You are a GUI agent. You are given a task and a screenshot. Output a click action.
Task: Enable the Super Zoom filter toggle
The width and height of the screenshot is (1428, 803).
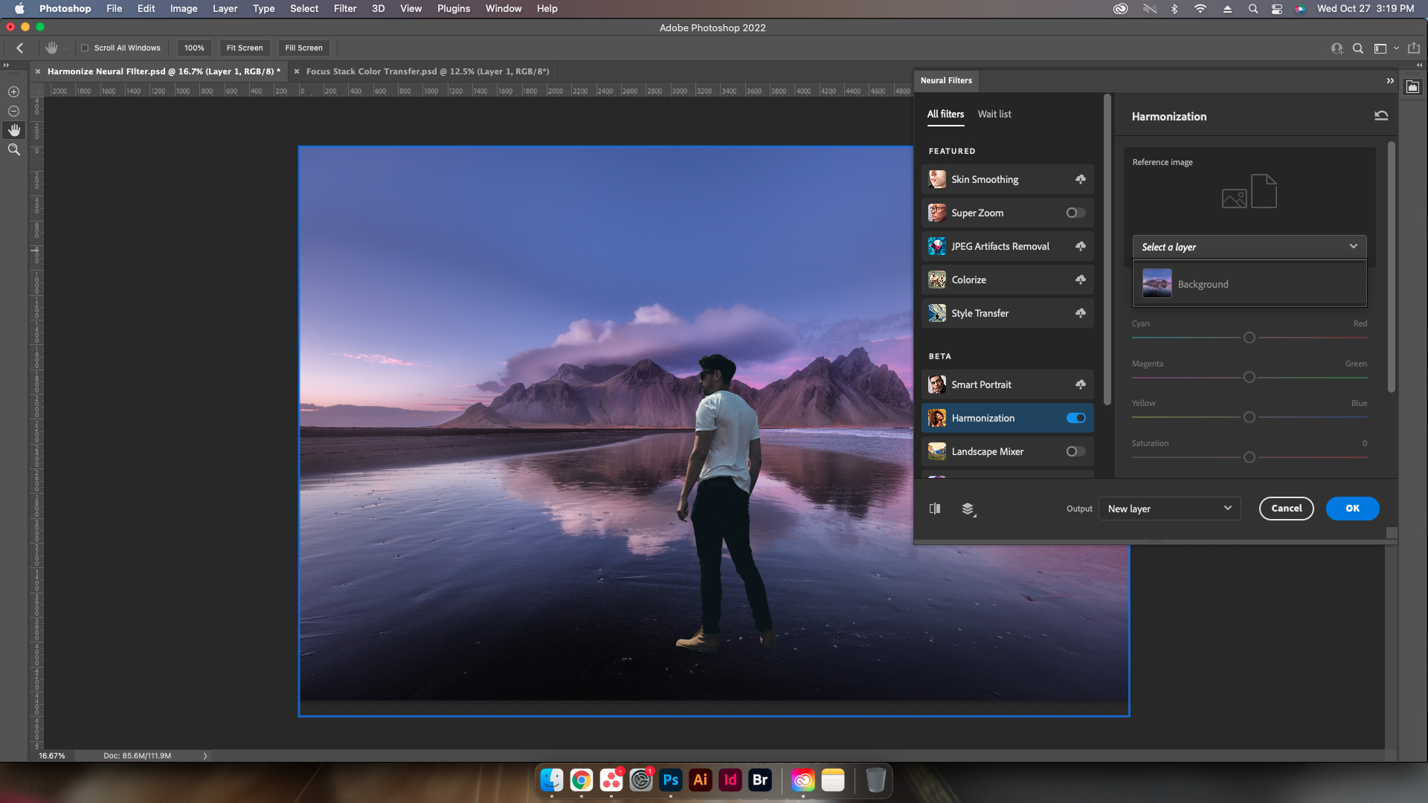1075,213
